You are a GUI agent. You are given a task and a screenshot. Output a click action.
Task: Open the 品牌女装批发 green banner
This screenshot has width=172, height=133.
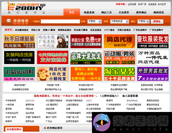86,57
